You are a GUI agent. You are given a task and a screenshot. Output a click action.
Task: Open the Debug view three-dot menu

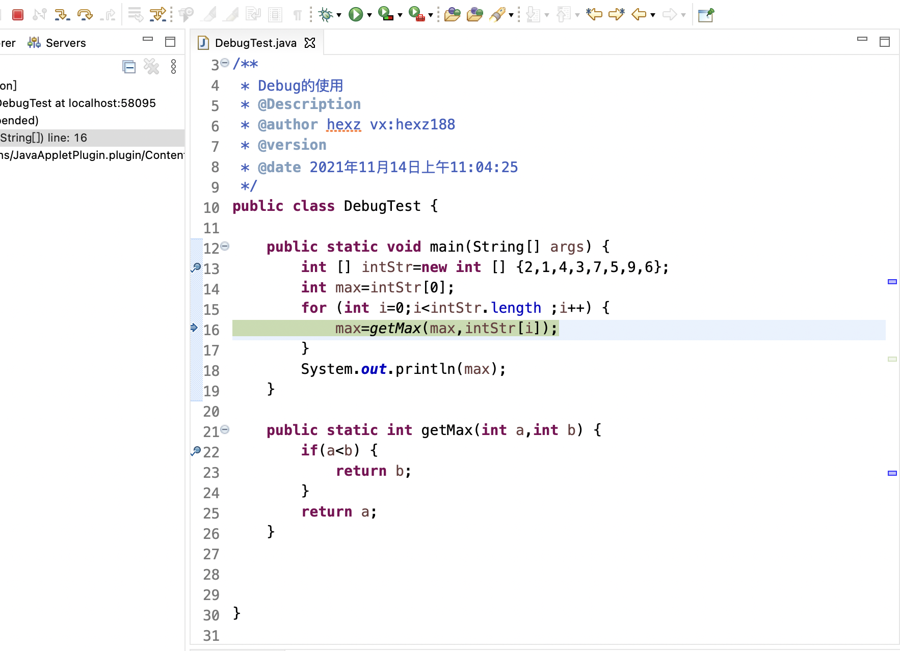click(174, 67)
